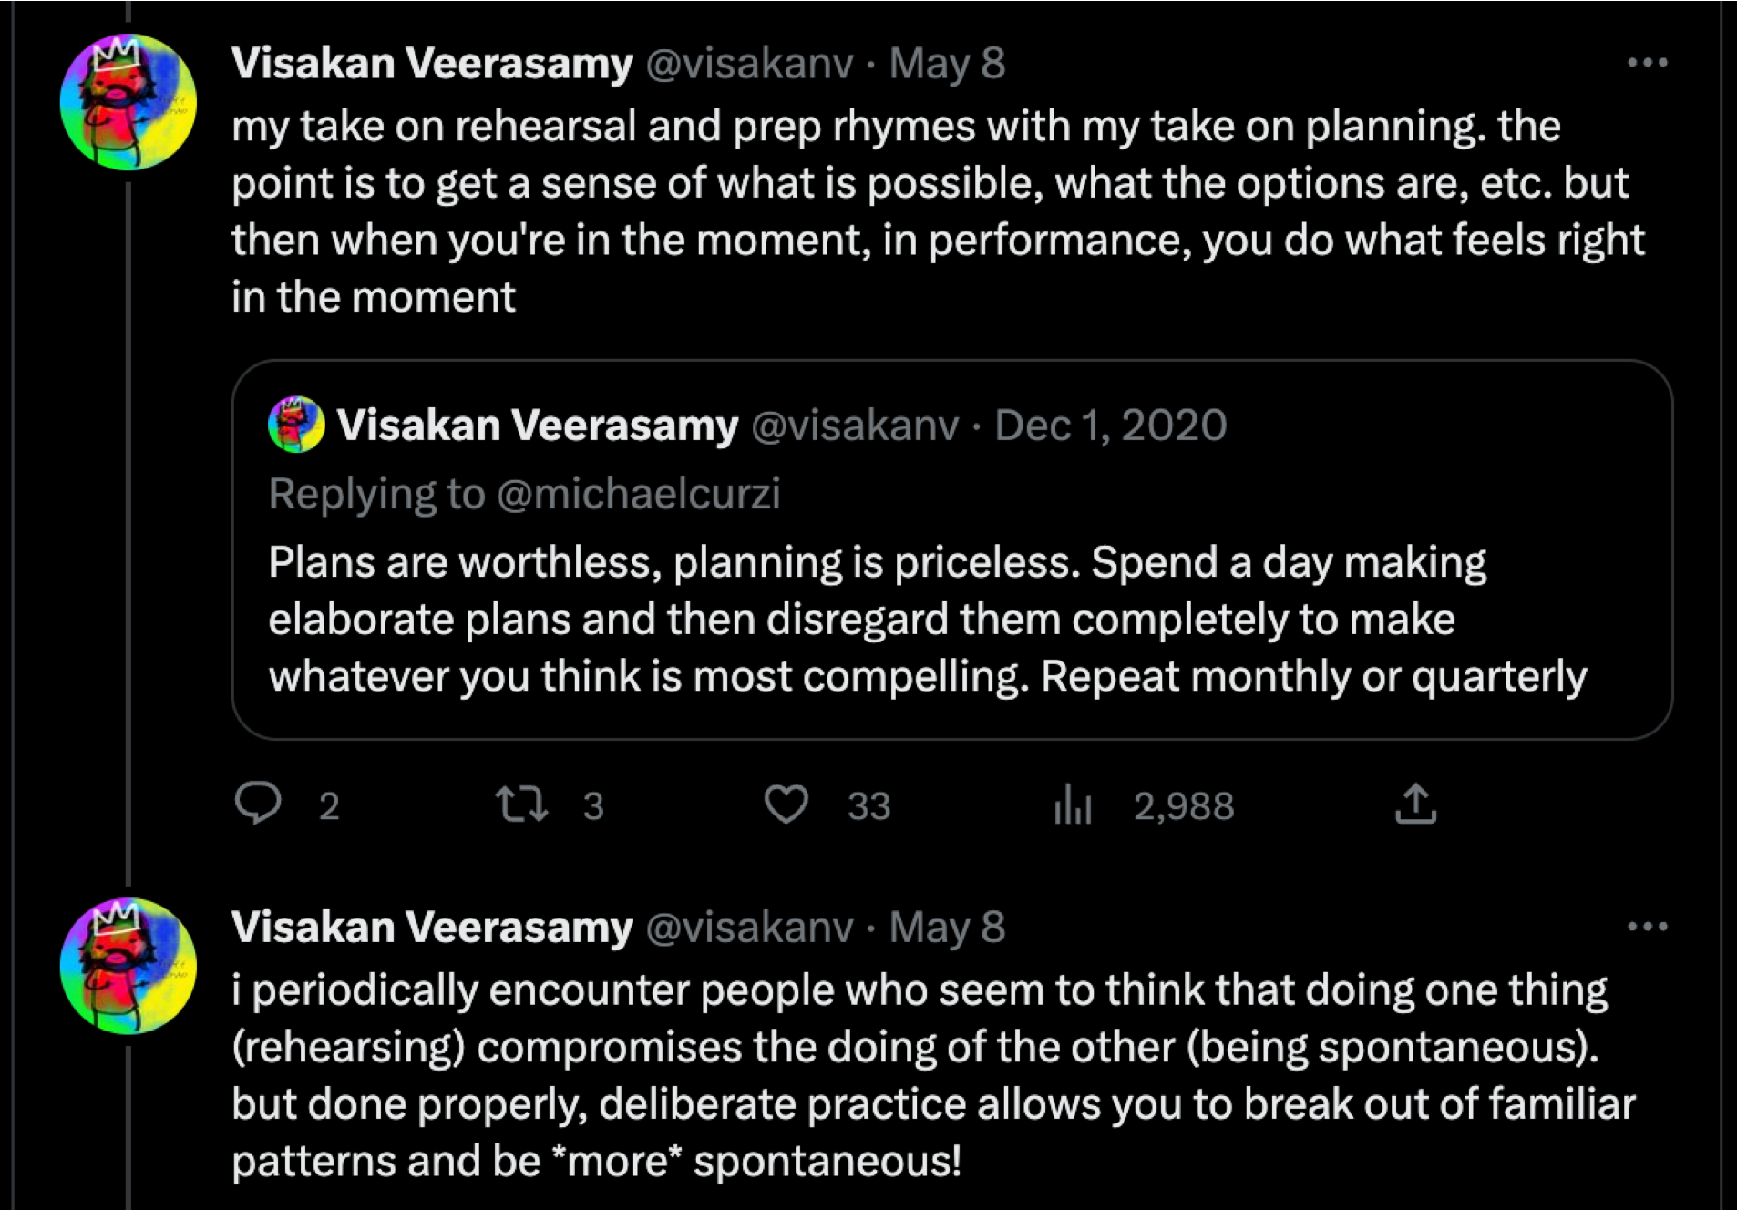Open the second tweet's May 8 timestamp
1737x1210 pixels.
click(x=947, y=928)
